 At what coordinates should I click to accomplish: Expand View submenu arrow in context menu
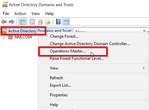pos(144,68)
